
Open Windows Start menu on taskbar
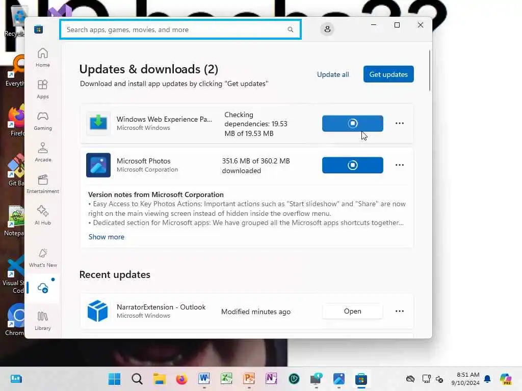(x=115, y=379)
